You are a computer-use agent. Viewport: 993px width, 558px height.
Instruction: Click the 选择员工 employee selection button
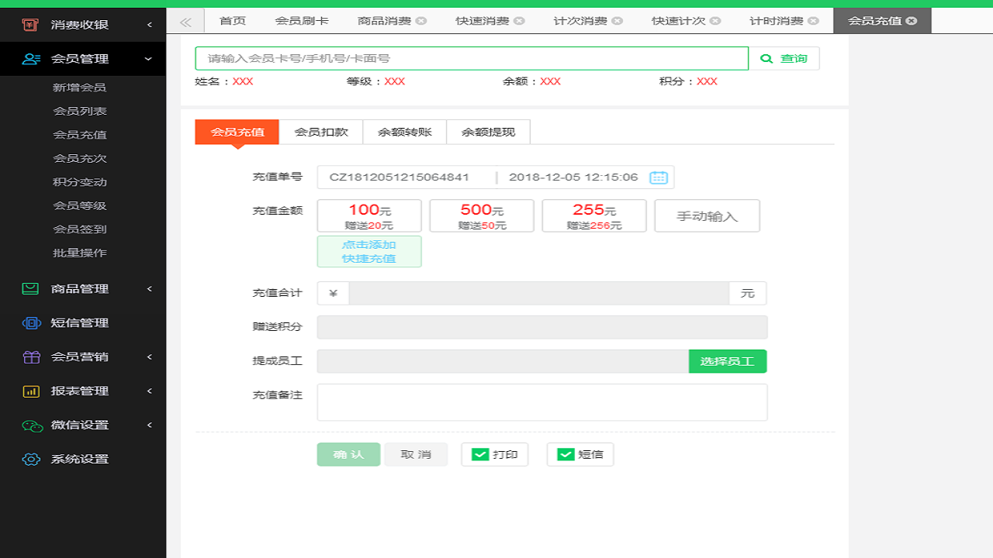727,361
